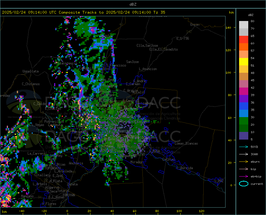
Task: Click the Zapata map label
Action: (72, 185)
